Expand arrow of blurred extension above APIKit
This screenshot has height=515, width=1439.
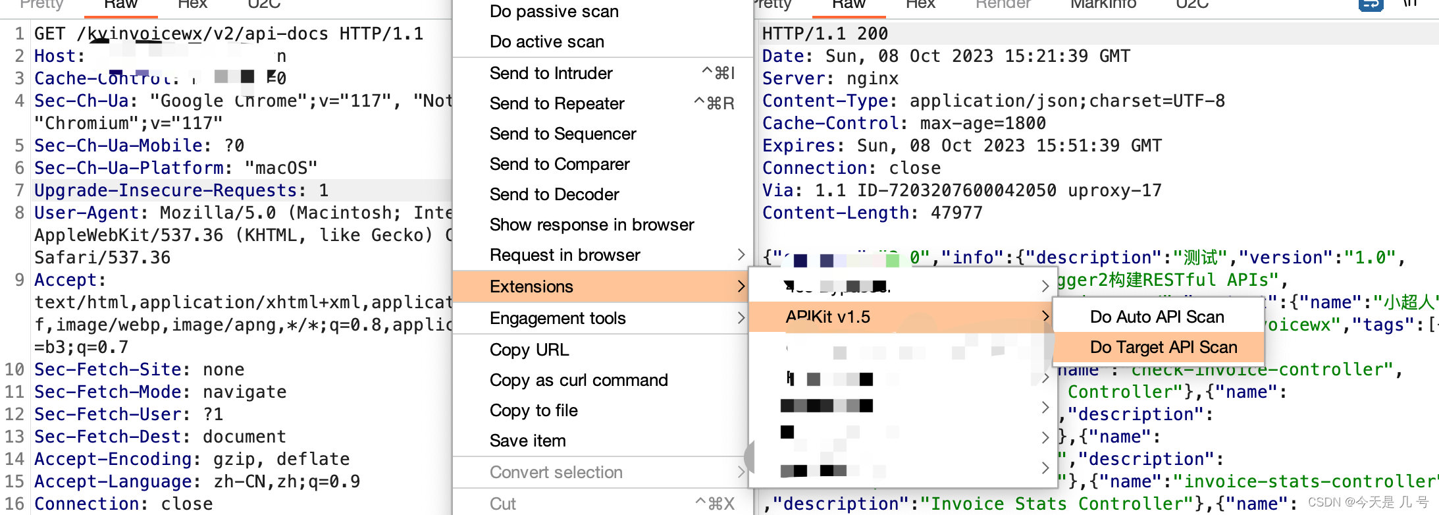pos(1045,286)
